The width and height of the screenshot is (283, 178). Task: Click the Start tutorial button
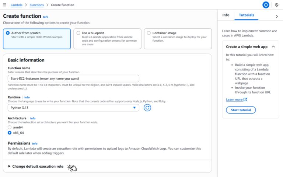[x=241, y=110]
